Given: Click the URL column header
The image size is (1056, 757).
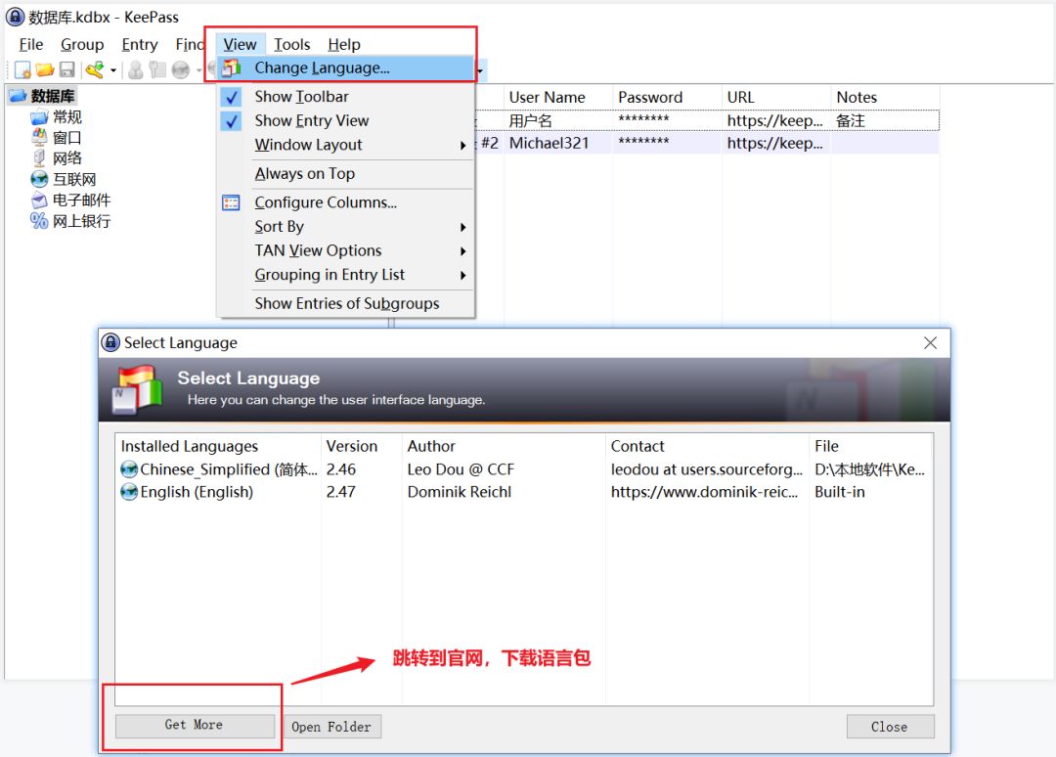Looking at the screenshot, I should point(776,98).
